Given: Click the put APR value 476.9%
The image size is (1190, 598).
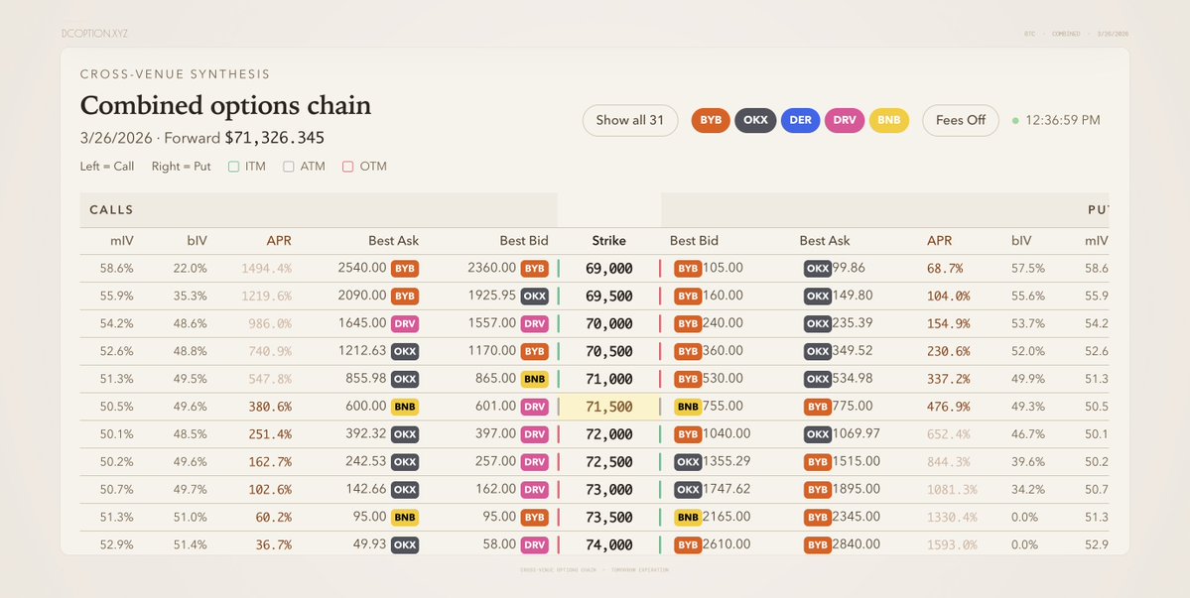Looking at the screenshot, I should point(948,407).
